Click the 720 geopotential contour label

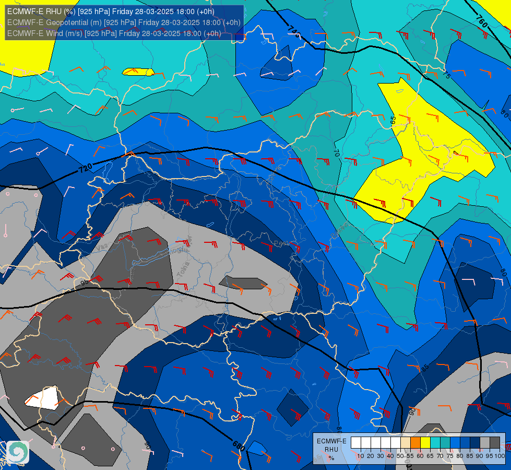pos(86,168)
